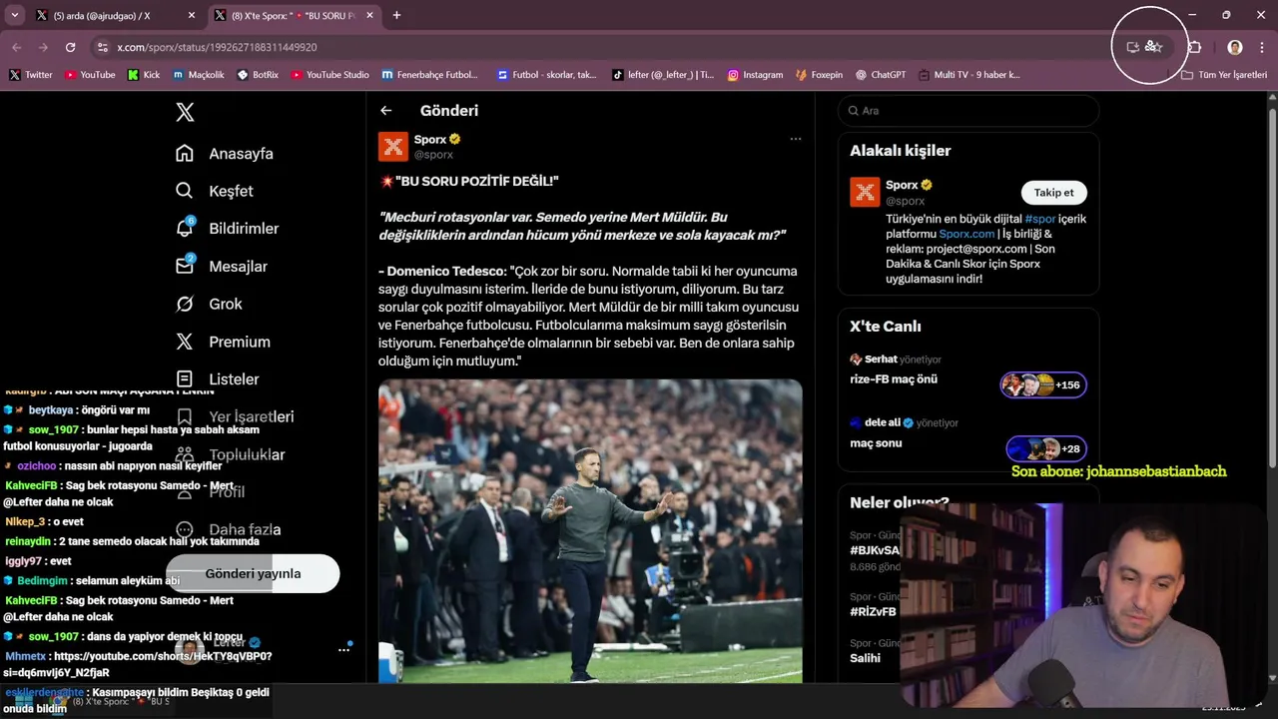The image size is (1278, 719).
Task: Open Keşfet explore page
Action: click(215, 191)
